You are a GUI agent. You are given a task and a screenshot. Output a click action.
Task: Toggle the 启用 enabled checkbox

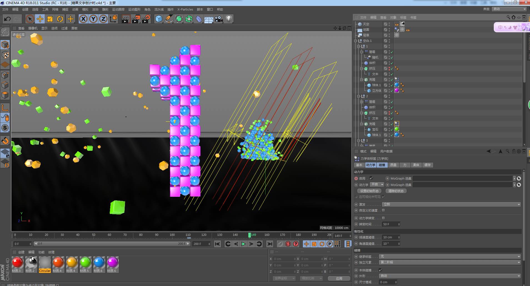[x=371, y=178]
